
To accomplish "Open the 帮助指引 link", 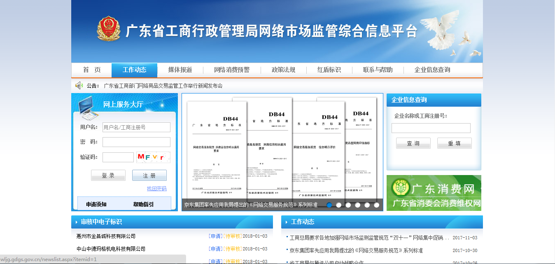I will [x=143, y=204].
